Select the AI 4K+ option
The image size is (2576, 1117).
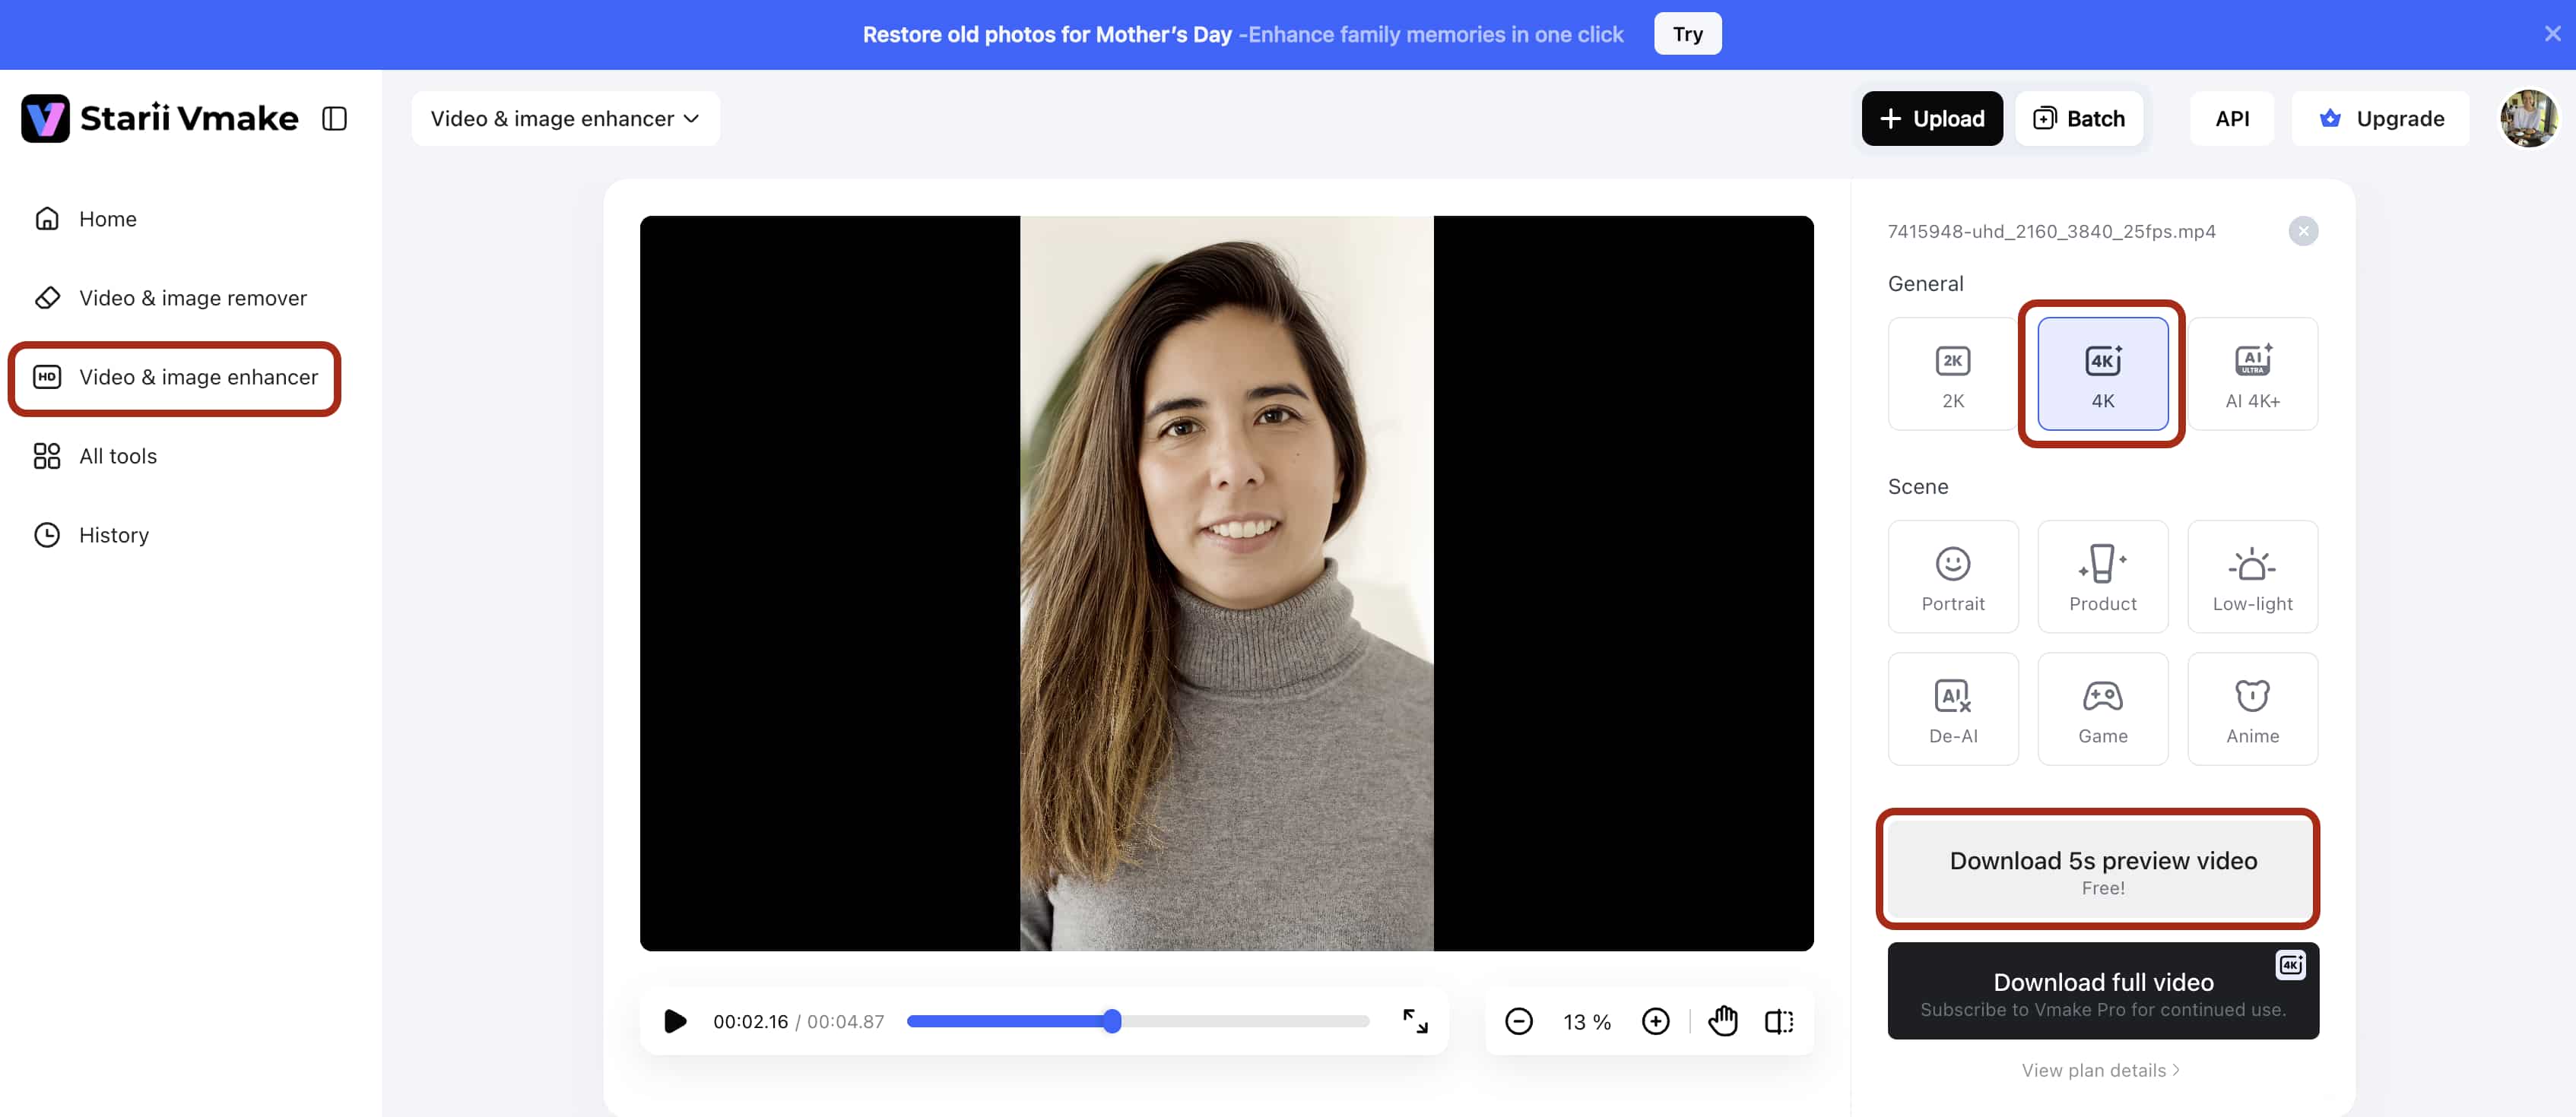(2252, 374)
